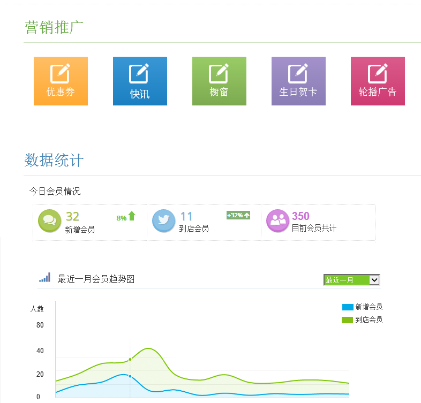The width and height of the screenshot is (421, 403).
Task: Open the 快讯 blue tile
Action: pos(140,81)
